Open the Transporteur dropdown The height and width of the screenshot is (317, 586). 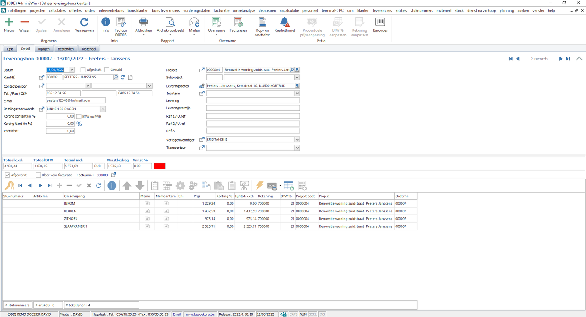point(297,148)
